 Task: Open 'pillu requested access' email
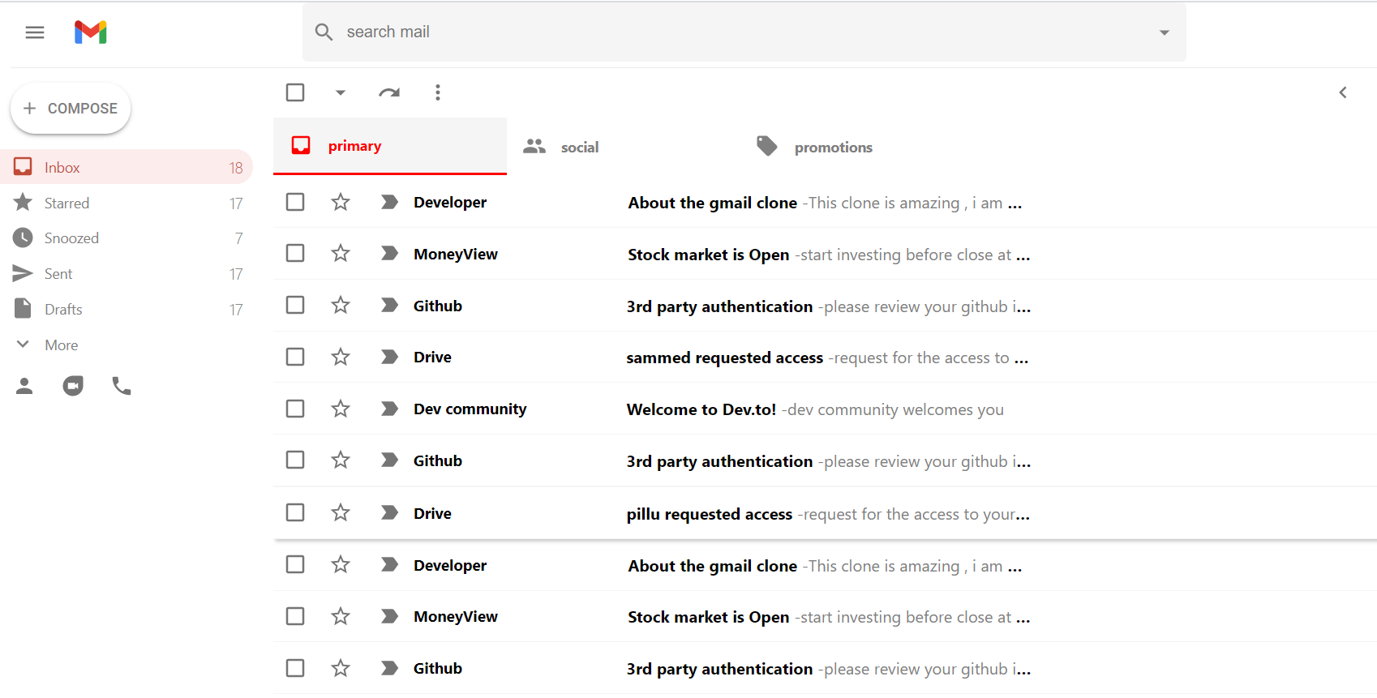coord(825,512)
